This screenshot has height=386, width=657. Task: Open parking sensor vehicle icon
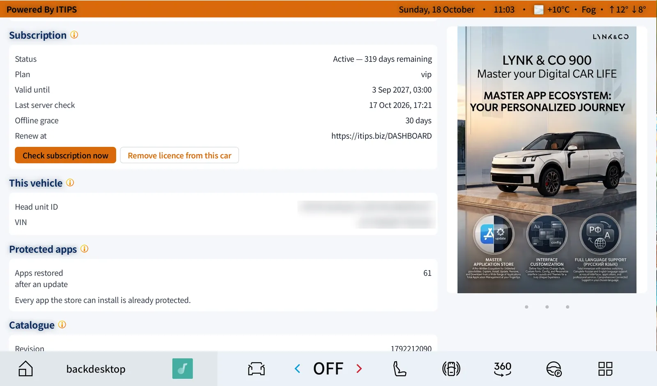pos(451,368)
